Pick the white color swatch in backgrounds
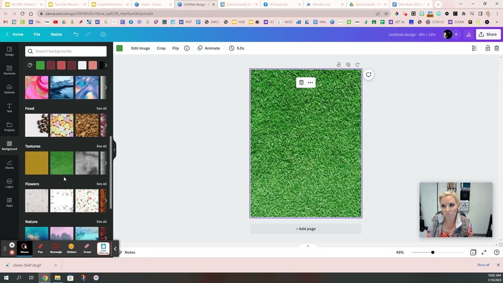This screenshot has width=503, height=283. pos(82,65)
